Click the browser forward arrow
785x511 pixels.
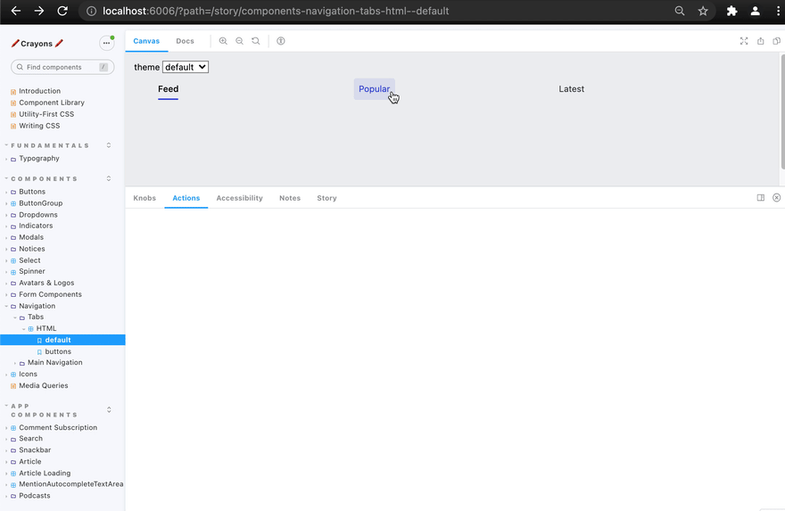(39, 11)
